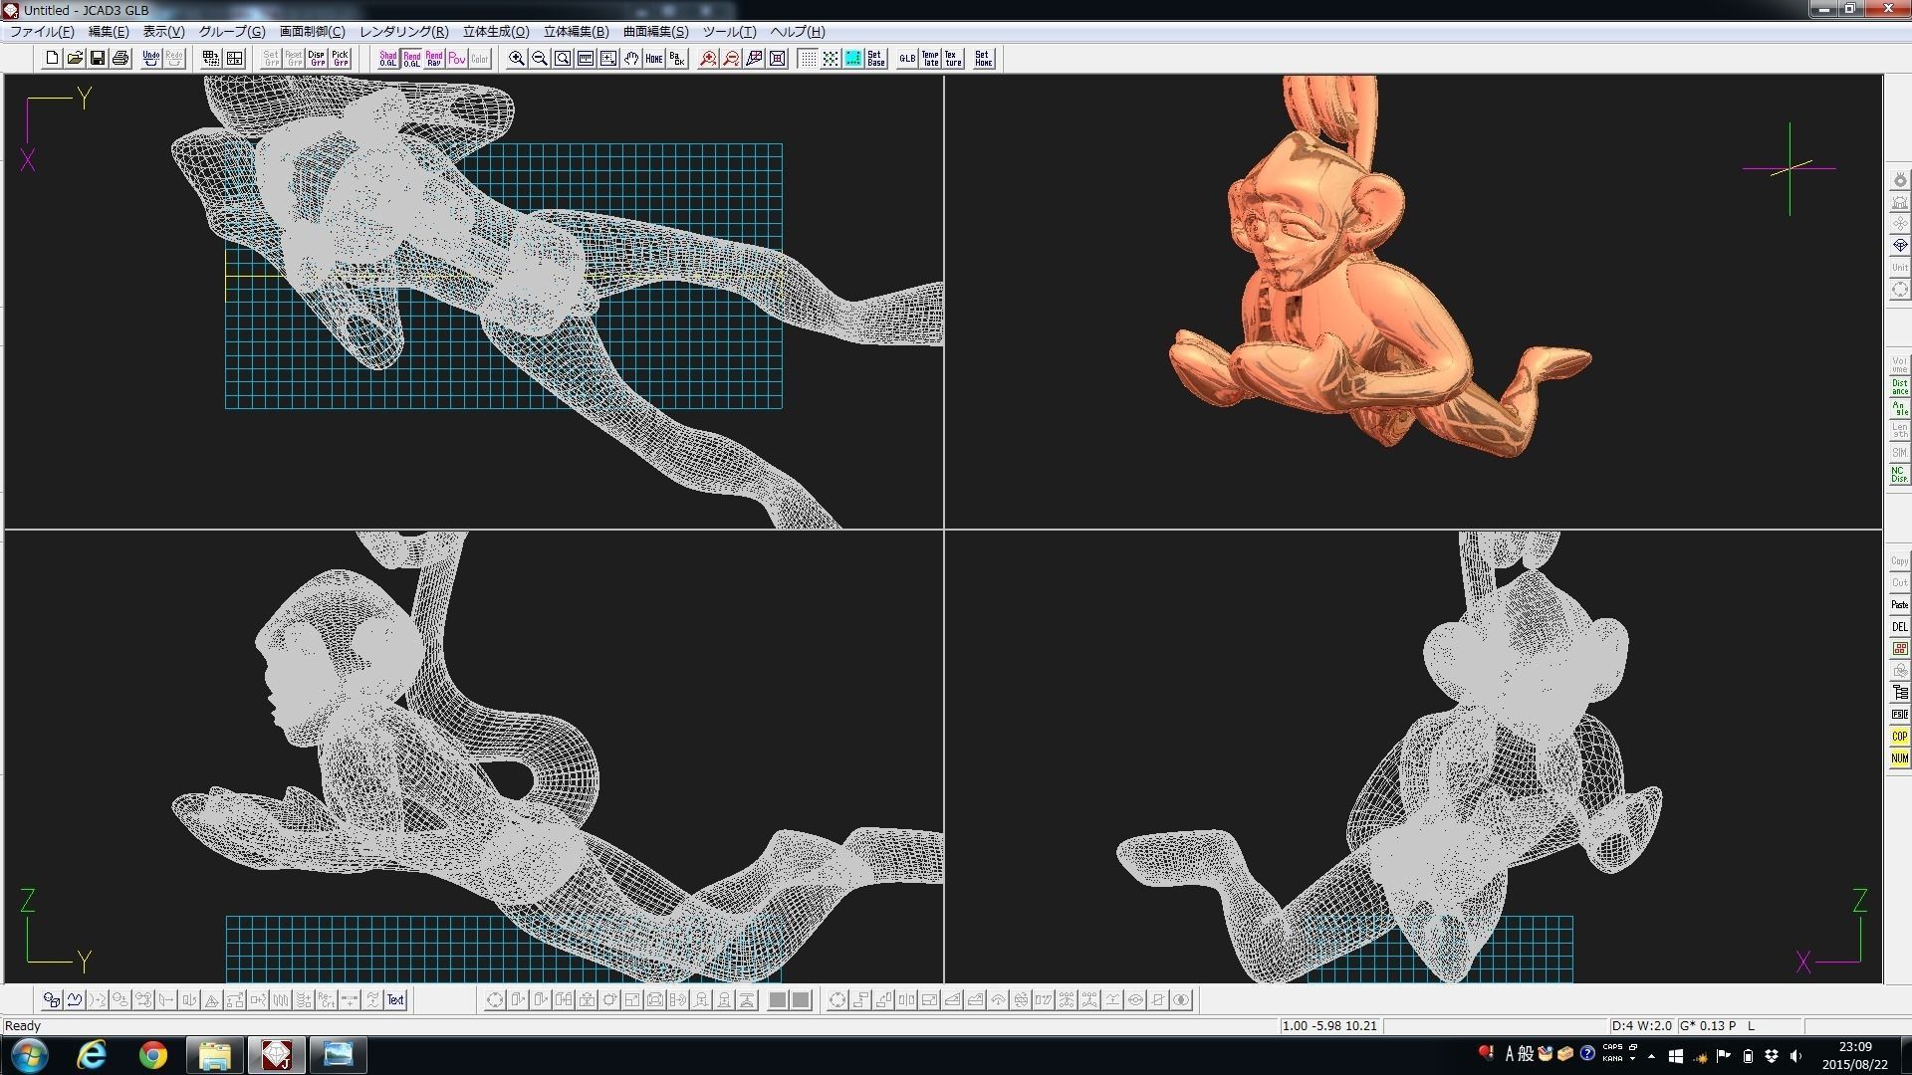
Task: Click the tree hierarchy icon on right panel
Action: [1900, 693]
